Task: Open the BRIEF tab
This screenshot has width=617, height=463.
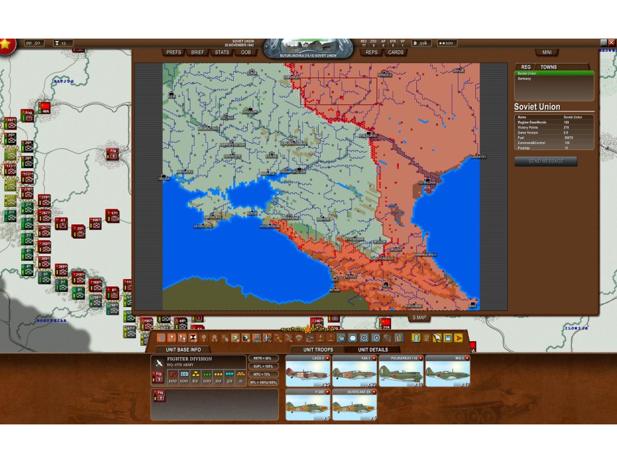Action: pyautogui.click(x=198, y=52)
